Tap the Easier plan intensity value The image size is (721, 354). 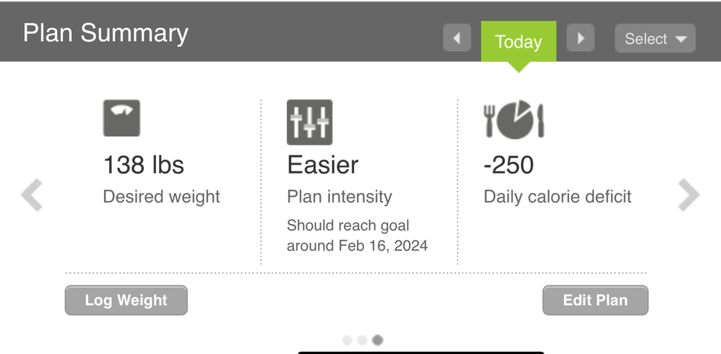[322, 165]
